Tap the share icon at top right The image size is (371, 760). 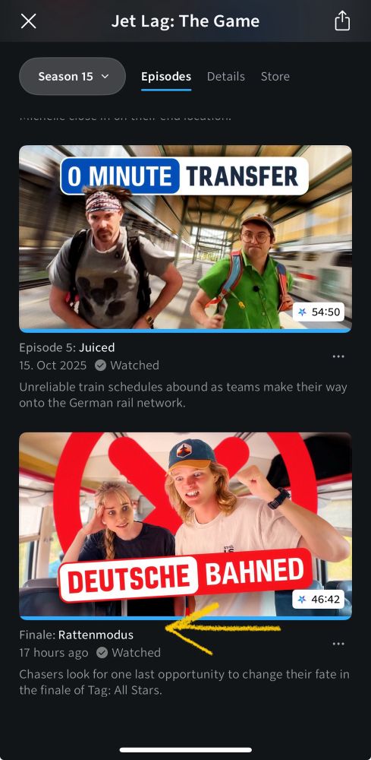342,21
